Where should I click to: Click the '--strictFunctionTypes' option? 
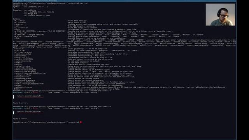pos(25,70)
